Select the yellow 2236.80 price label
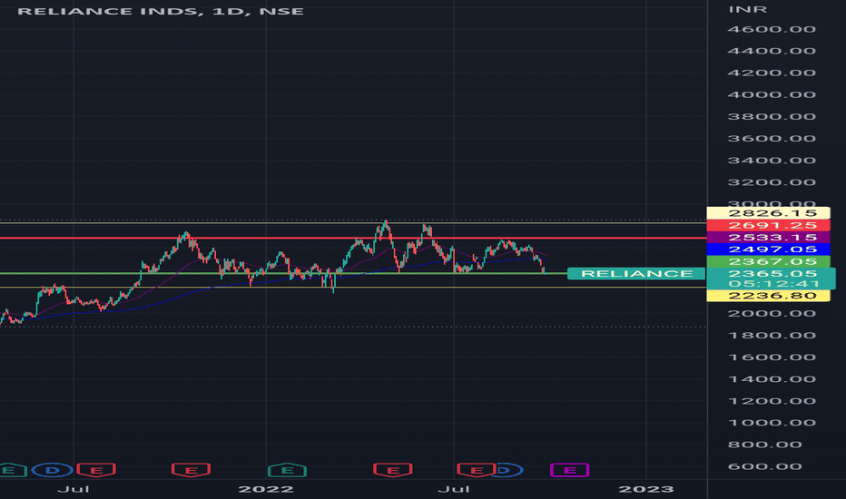Viewport: 846px width, 499px height. click(x=768, y=296)
